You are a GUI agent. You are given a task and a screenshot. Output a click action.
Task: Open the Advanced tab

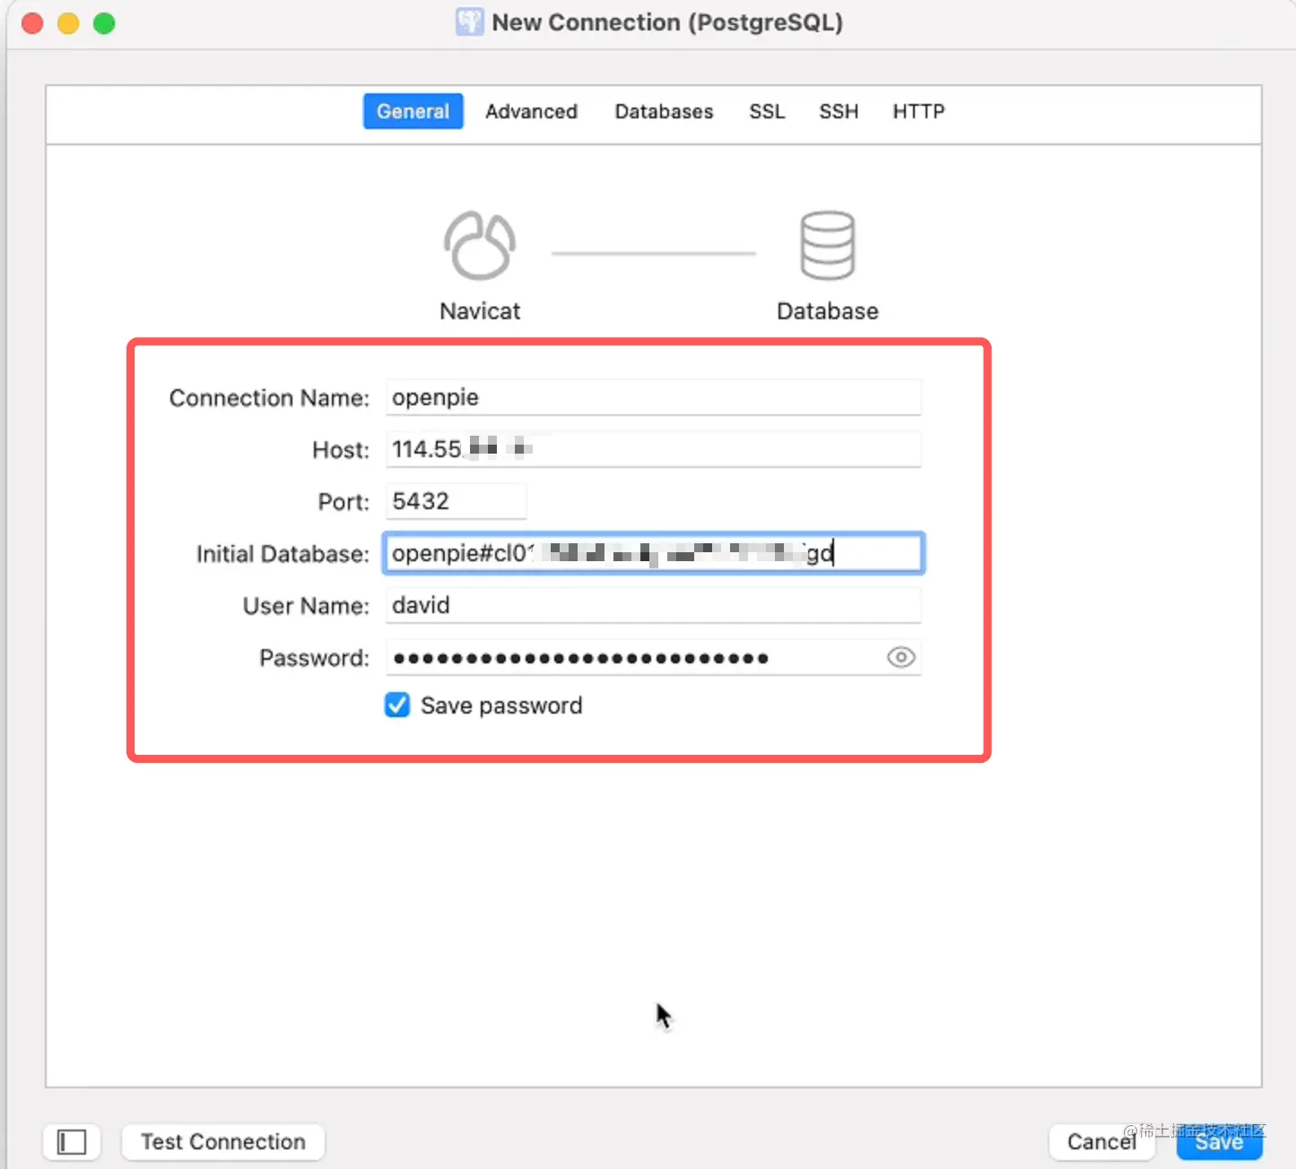coord(531,111)
